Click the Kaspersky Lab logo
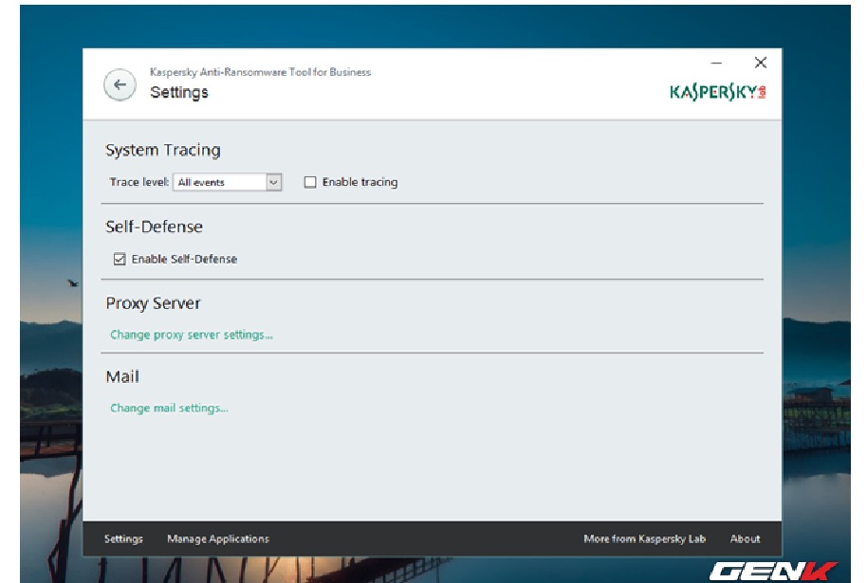 718,92
